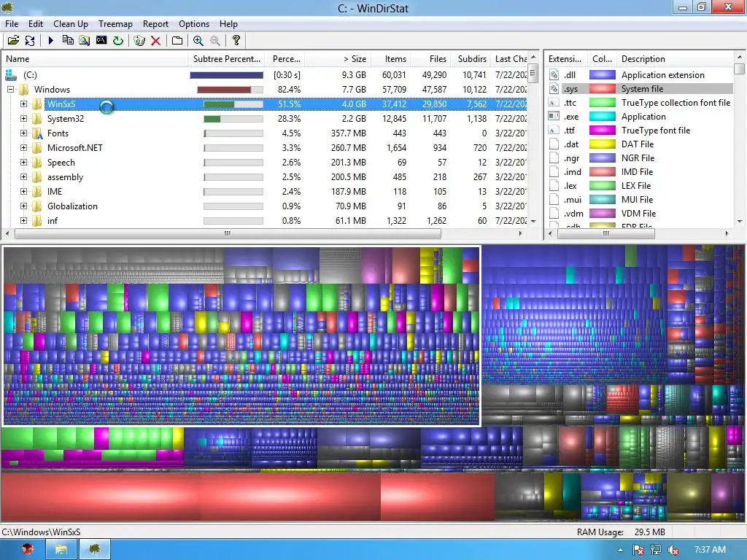Expand the Fonts folder node

(x=23, y=133)
